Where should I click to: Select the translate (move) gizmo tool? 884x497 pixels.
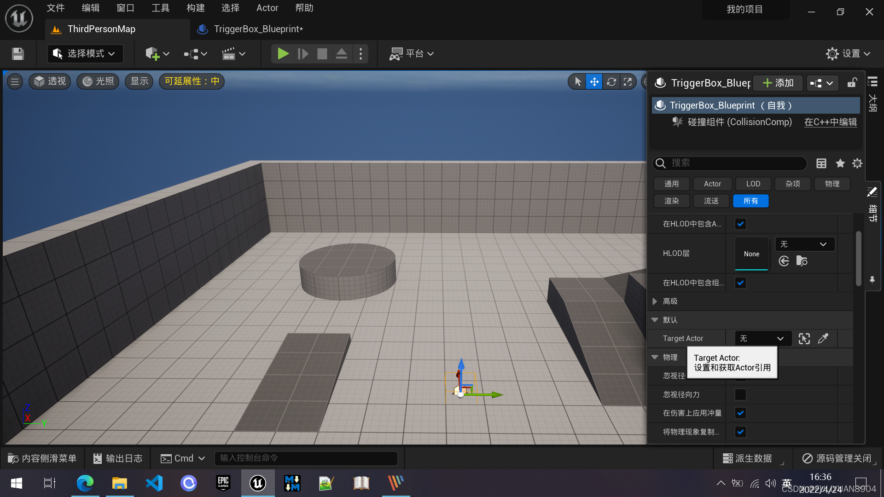pyautogui.click(x=594, y=82)
